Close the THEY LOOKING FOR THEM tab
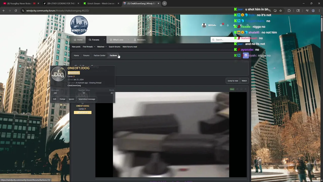This screenshot has width=323, height=182. coord(78,4)
